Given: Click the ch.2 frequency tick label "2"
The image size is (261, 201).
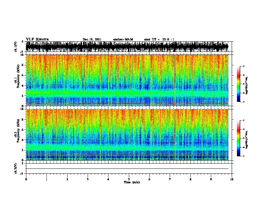Looking at the screenshot, I should point(23,150).
